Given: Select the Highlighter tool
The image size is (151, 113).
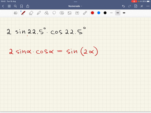Looking at the screenshot, I should coord(39,13).
